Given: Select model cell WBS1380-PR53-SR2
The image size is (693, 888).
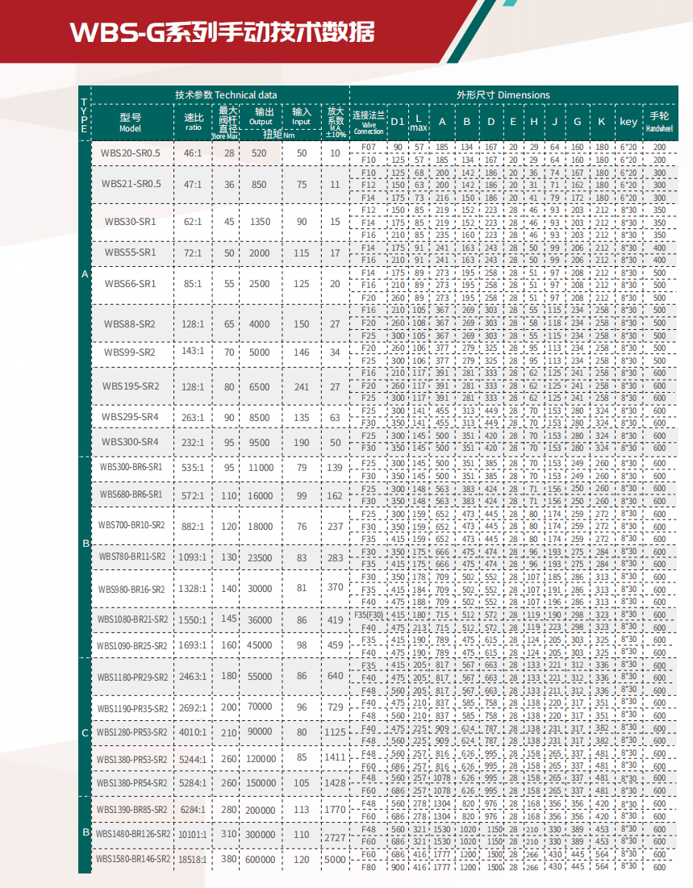Looking at the screenshot, I should (132, 760).
